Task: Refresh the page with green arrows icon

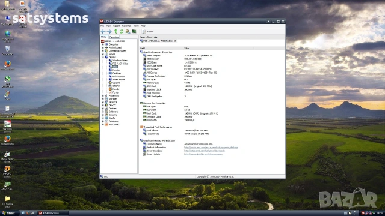Action: (x=122, y=31)
